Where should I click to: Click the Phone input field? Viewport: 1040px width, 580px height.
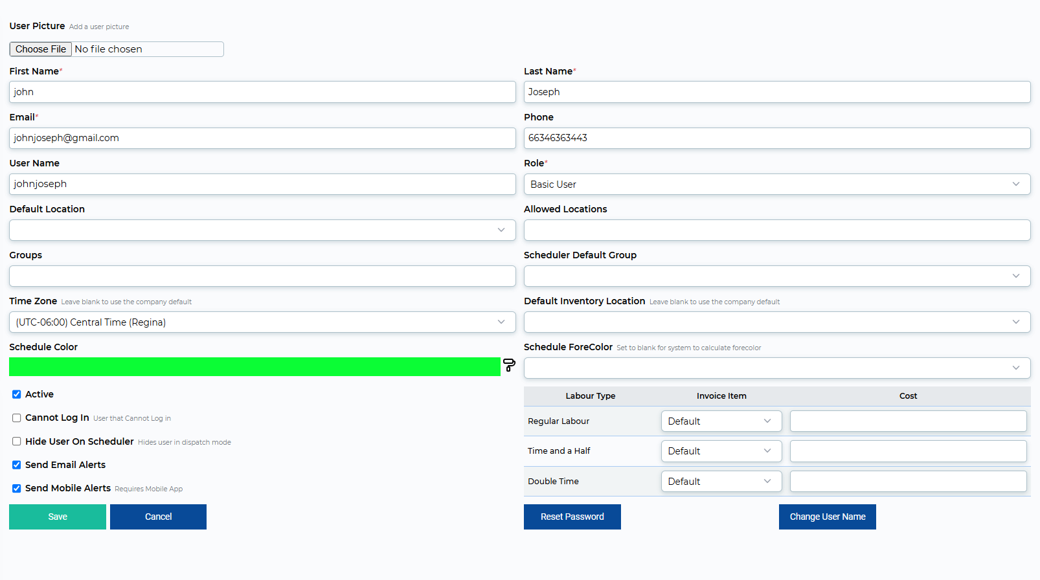coord(777,138)
